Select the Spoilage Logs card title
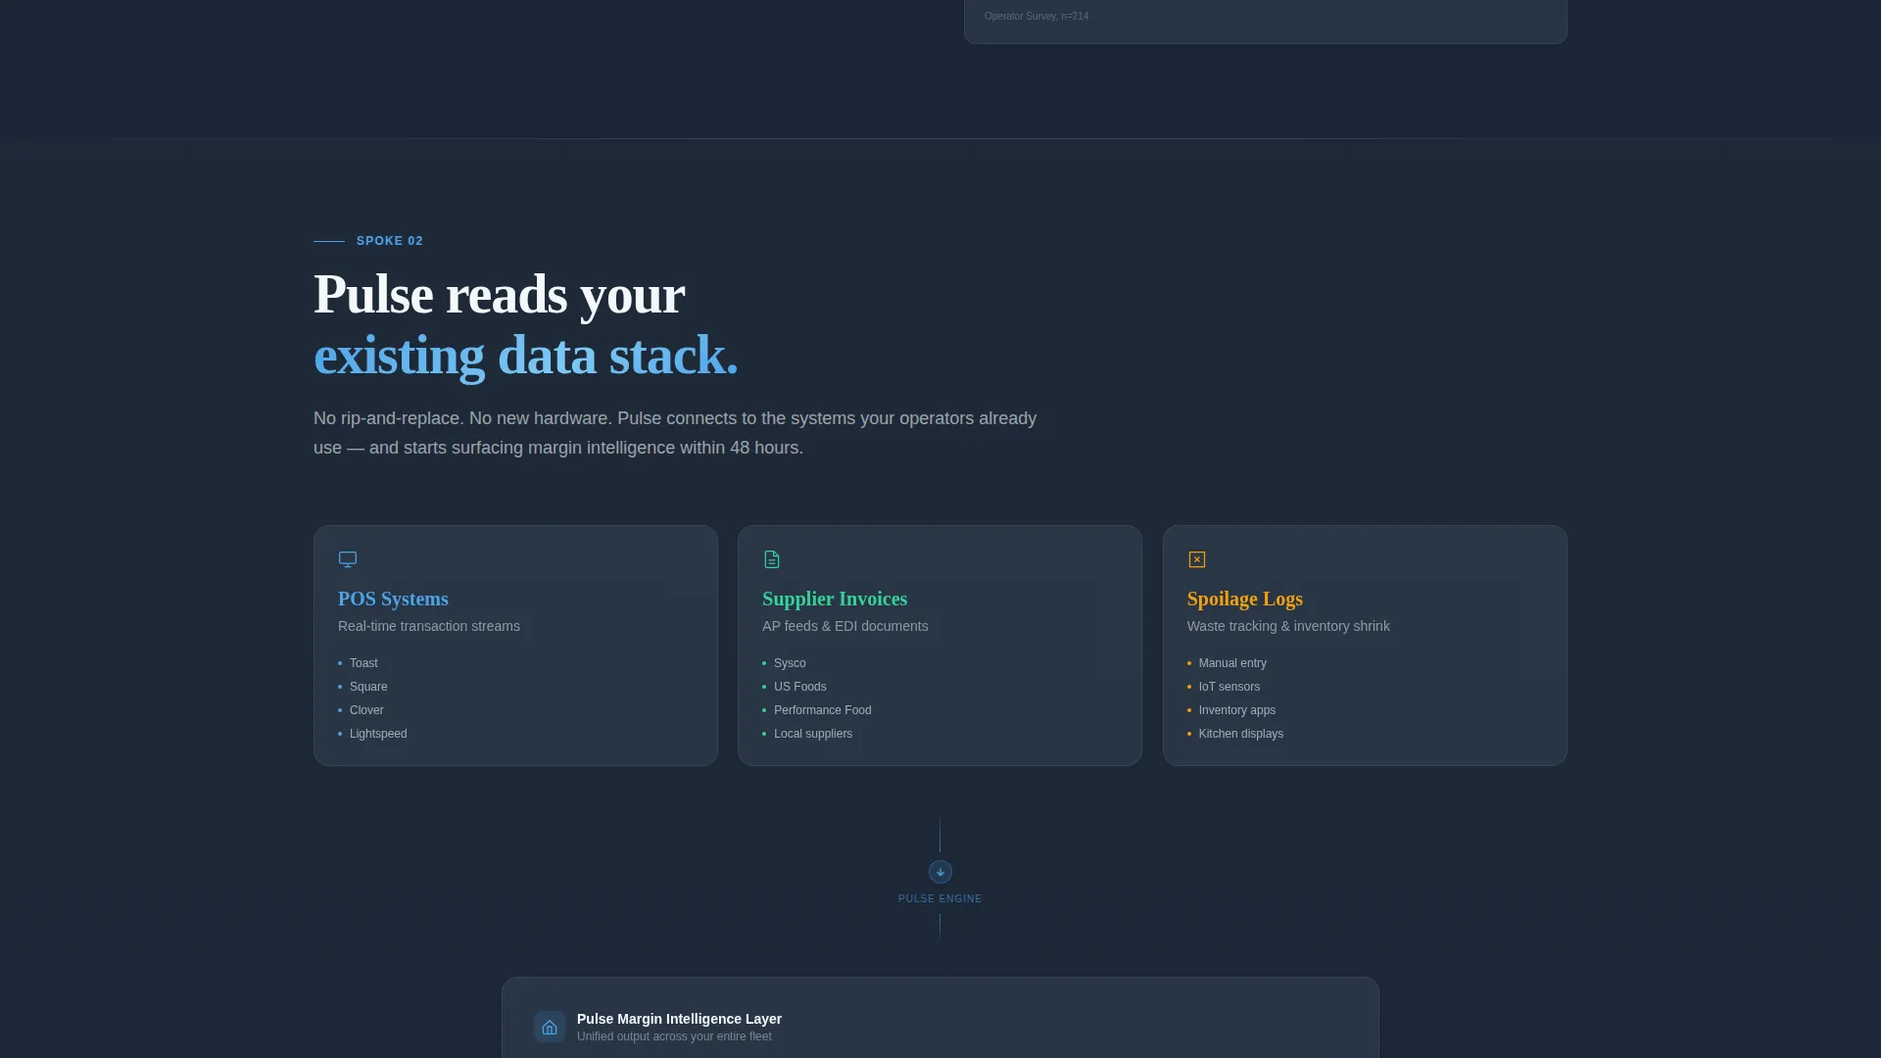The image size is (1881, 1058). [1245, 599]
